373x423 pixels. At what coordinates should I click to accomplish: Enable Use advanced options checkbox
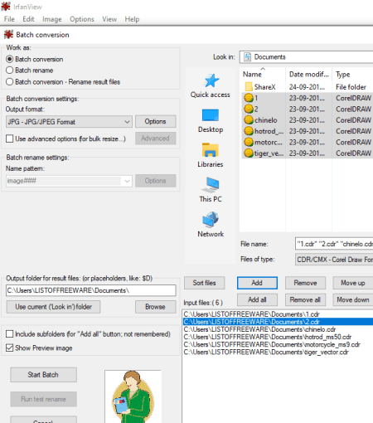pyautogui.click(x=10, y=139)
